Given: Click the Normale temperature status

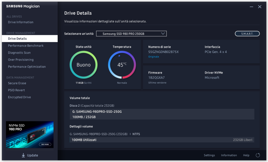Looking at the screenshot, I should point(122,83).
